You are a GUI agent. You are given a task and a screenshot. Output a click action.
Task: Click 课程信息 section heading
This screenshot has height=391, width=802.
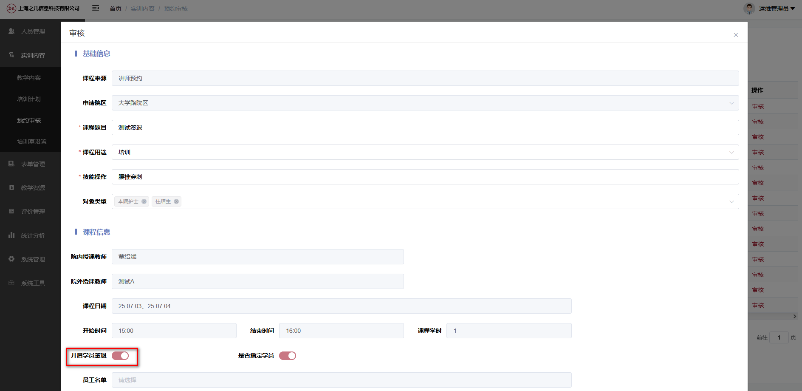(96, 232)
